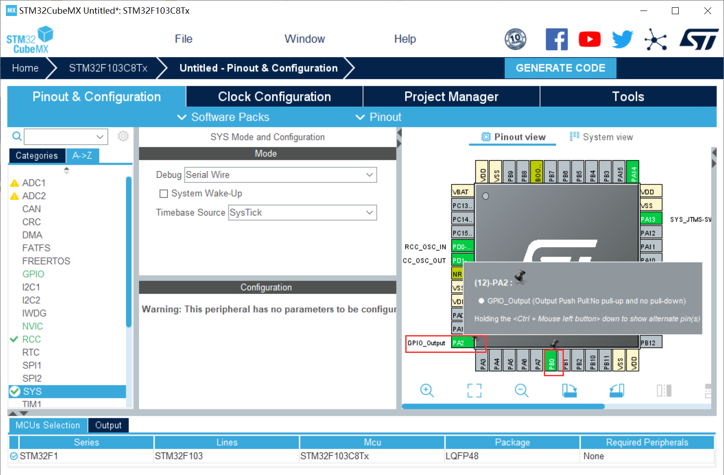The image size is (724, 475).
Task: Click the GENERATE CODE button
Action: [x=560, y=68]
